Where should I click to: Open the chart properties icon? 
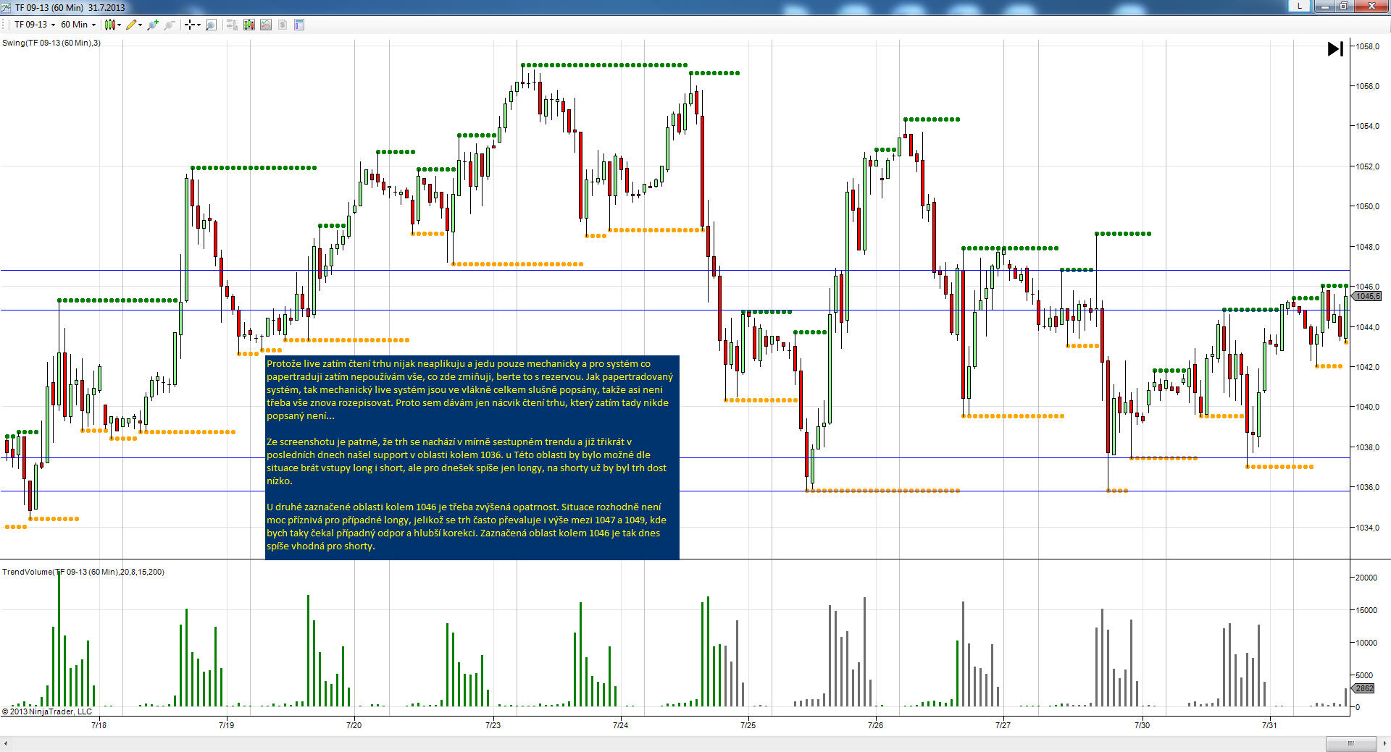(299, 25)
